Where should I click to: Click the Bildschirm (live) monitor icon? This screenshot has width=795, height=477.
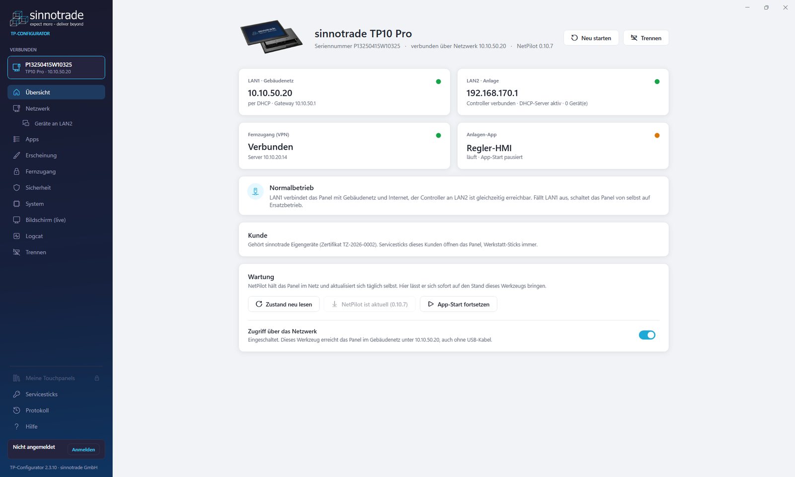click(16, 220)
